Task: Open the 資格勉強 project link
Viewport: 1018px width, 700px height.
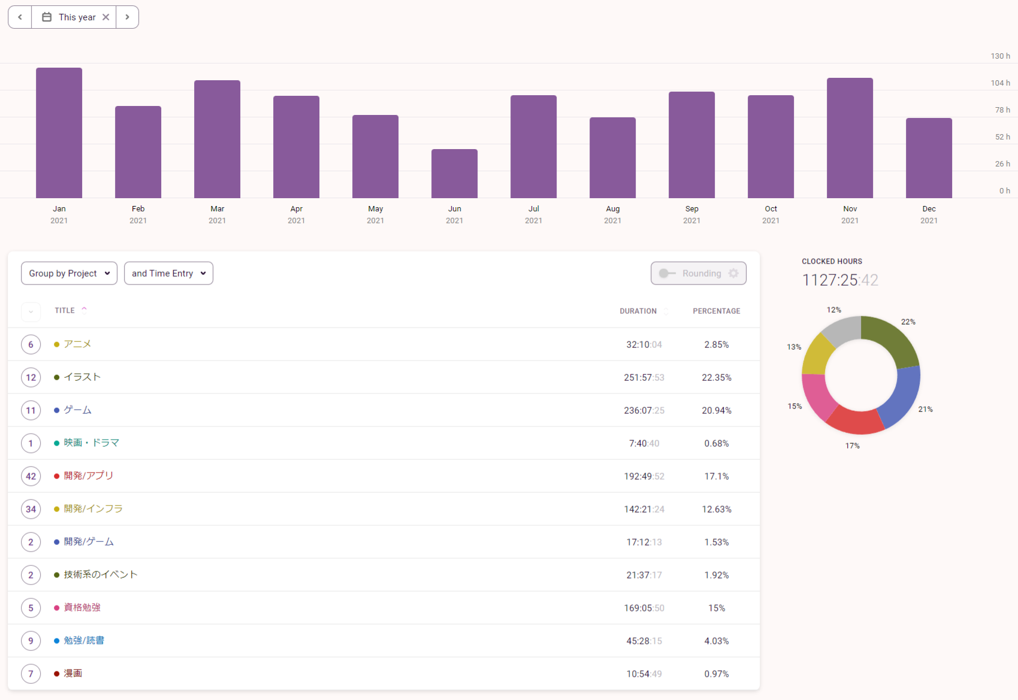Action: 82,607
